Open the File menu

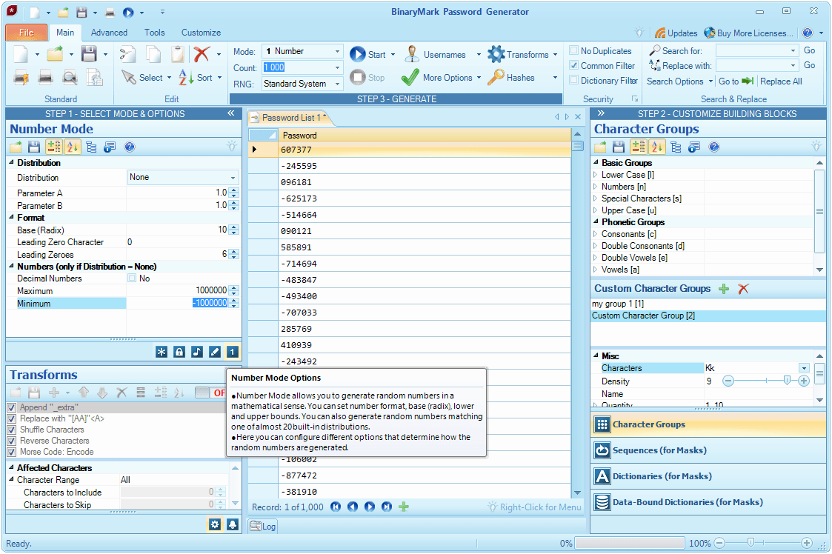click(26, 33)
